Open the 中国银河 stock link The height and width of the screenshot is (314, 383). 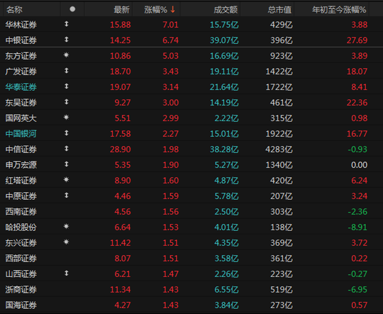[x=21, y=133]
